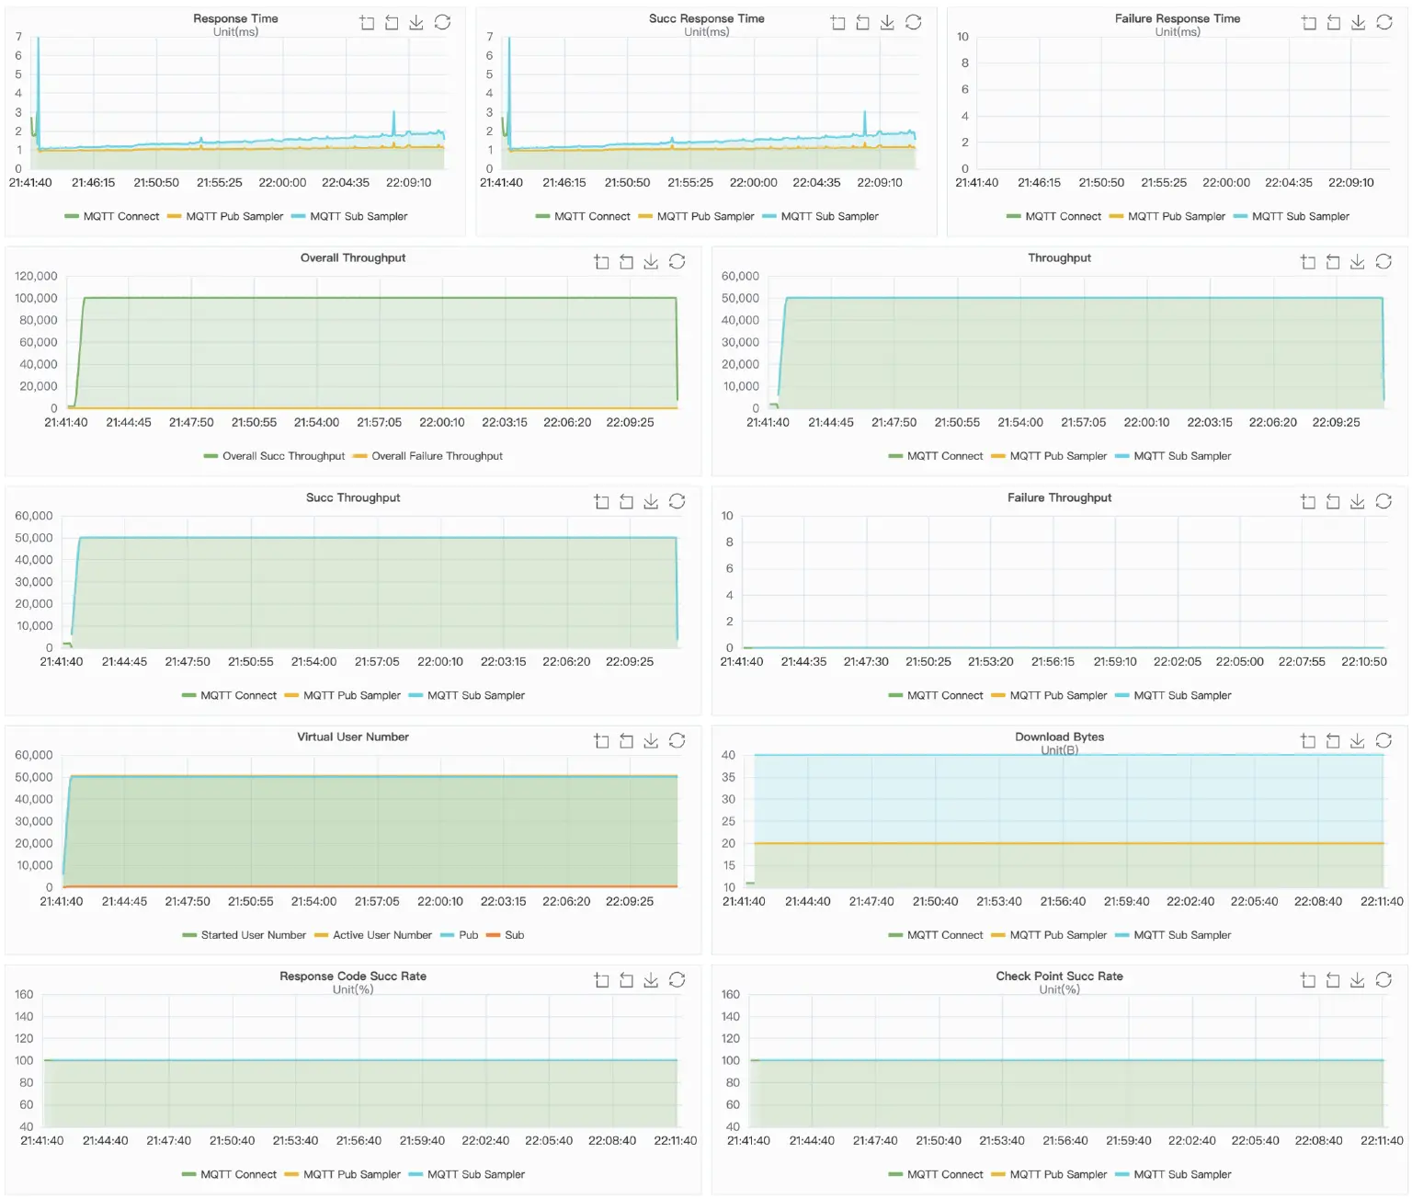Enable area zoom on Download Bytes chart

point(1308,740)
